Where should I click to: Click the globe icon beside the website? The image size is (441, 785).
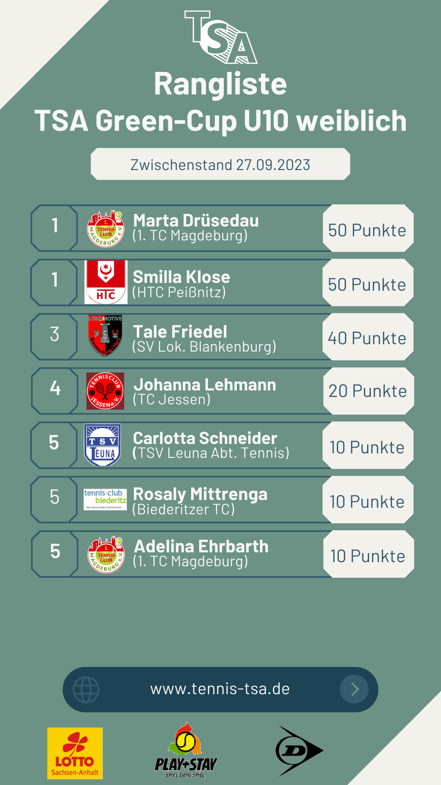(86, 690)
